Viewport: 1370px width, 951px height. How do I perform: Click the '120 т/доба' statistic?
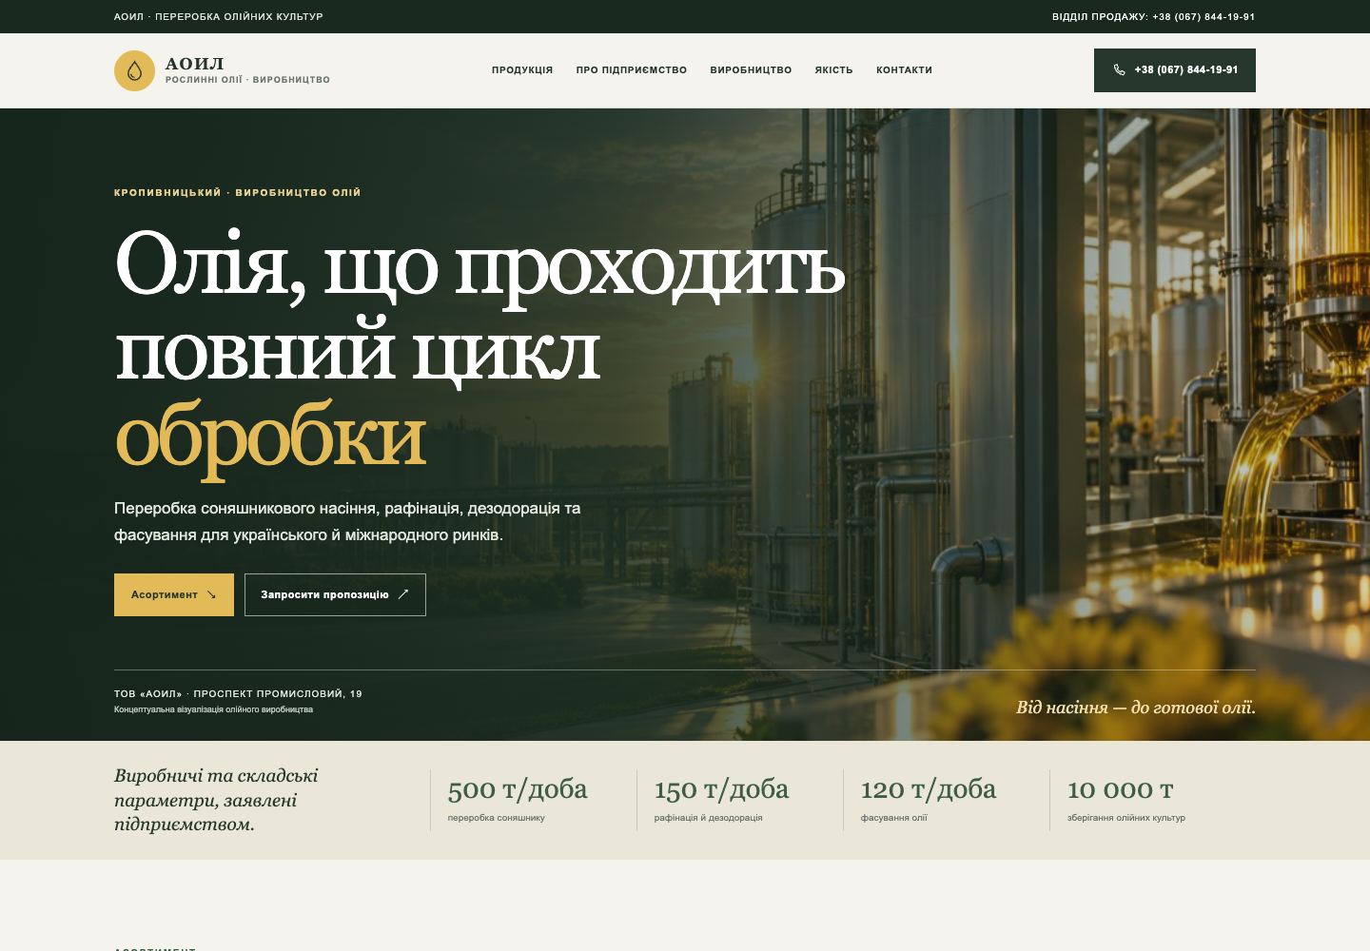[929, 789]
